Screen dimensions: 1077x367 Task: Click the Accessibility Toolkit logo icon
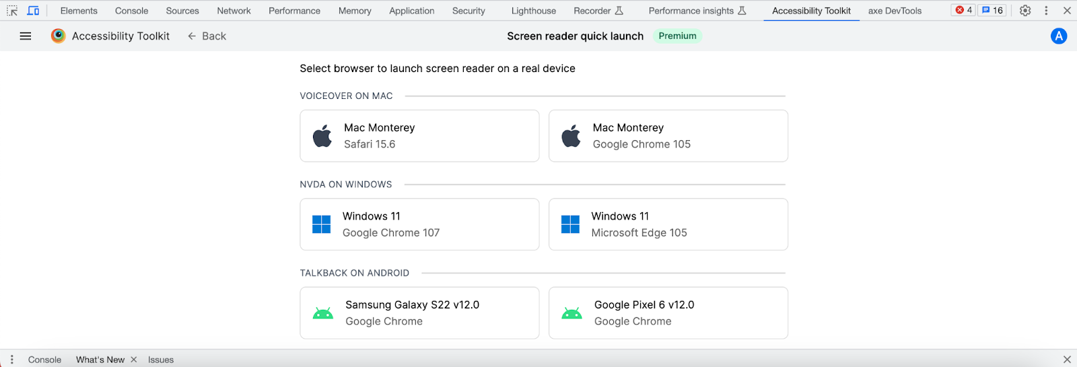coord(59,36)
